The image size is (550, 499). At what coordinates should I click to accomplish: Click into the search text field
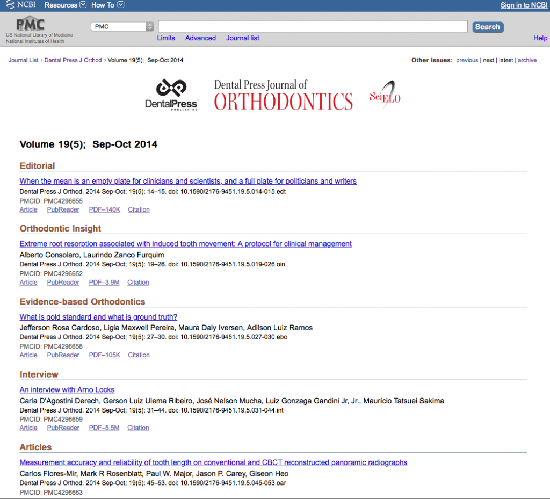313,26
